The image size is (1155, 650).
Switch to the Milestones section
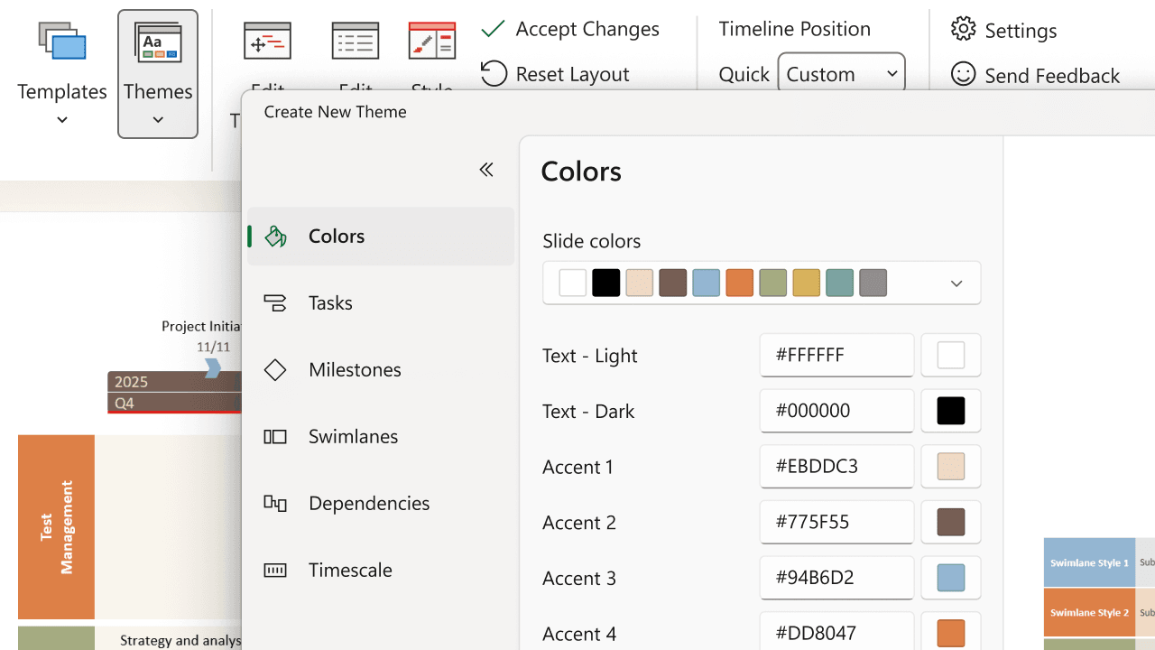(381, 369)
